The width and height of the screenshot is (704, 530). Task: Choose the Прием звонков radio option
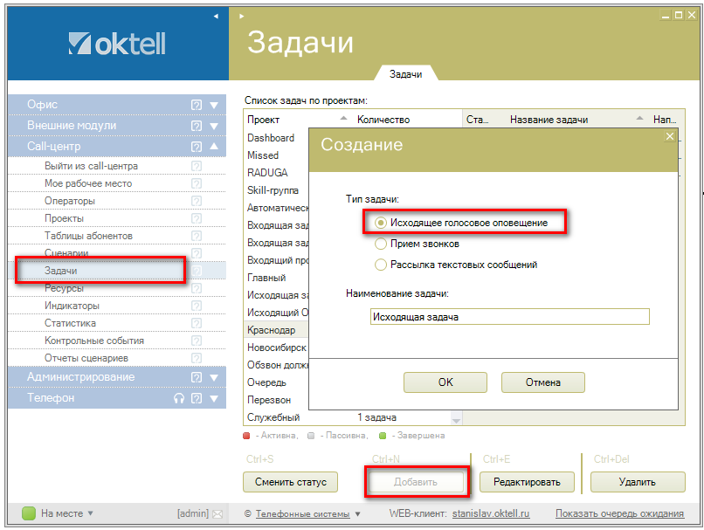(380, 244)
